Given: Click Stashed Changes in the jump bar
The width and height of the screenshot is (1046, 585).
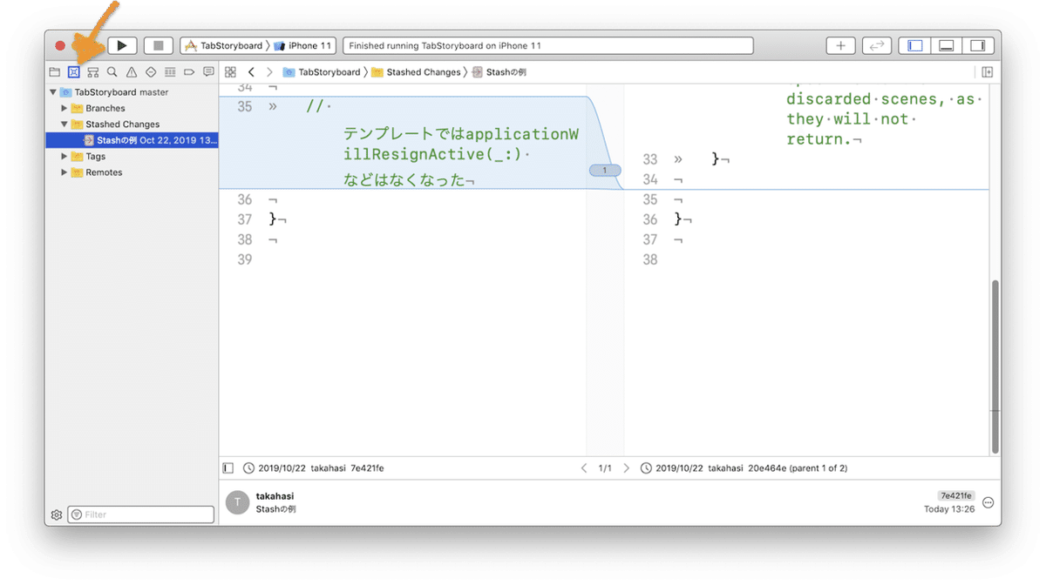Looking at the screenshot, I should [x=416, y=72].
